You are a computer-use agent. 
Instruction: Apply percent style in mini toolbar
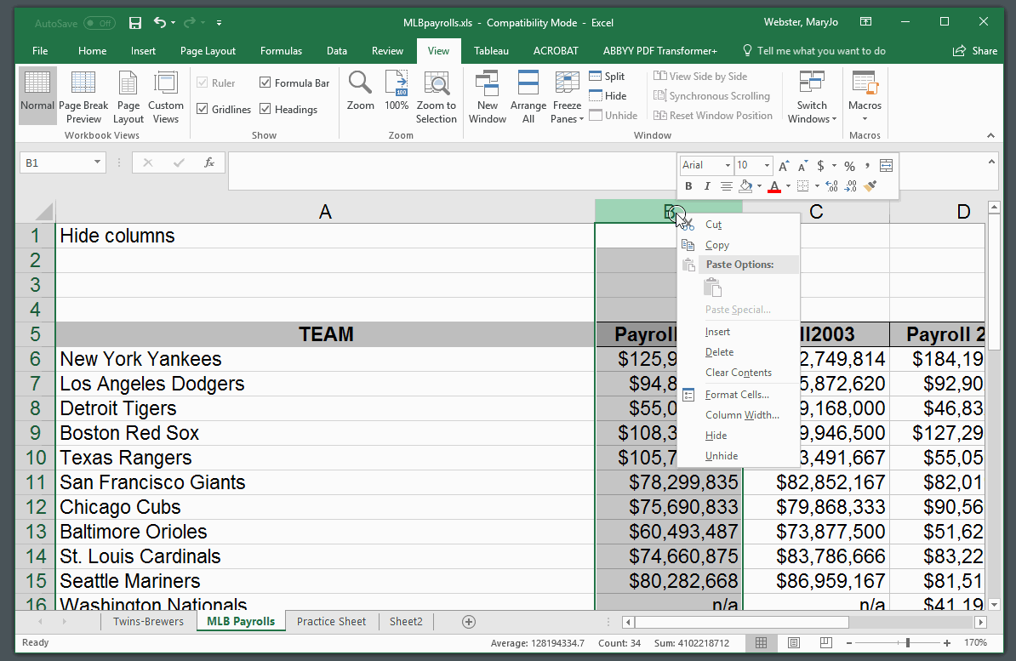tap(849, 166)
